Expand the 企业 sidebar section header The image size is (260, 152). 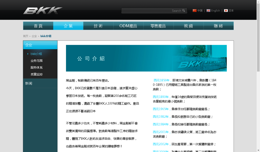pos(40,45)
